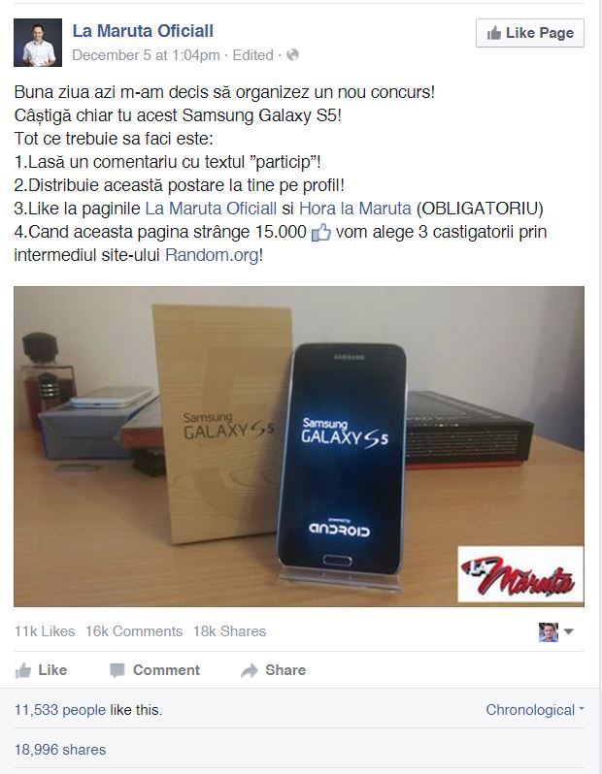Click the public globe privacy icon

click(292, 54)
